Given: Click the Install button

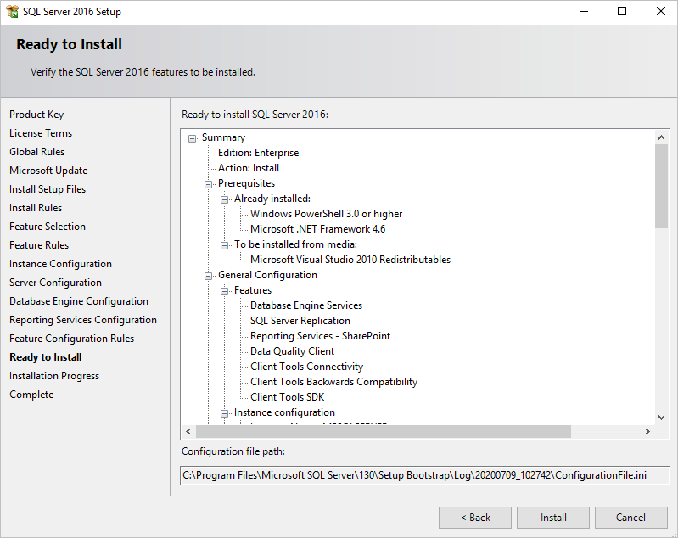Looking at the screenshot, I should click(x=553, y=518).
